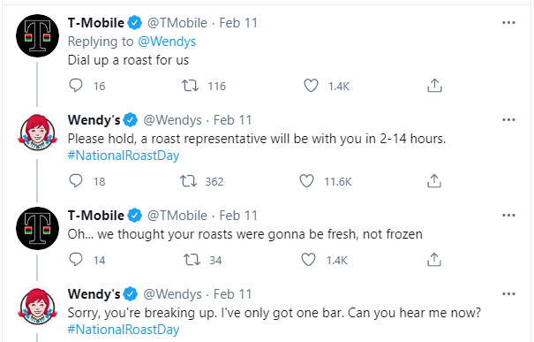Like the "fresh, not frozen" T-Mobile tweet
Viewport: 534px width, 342px height.
309,260
